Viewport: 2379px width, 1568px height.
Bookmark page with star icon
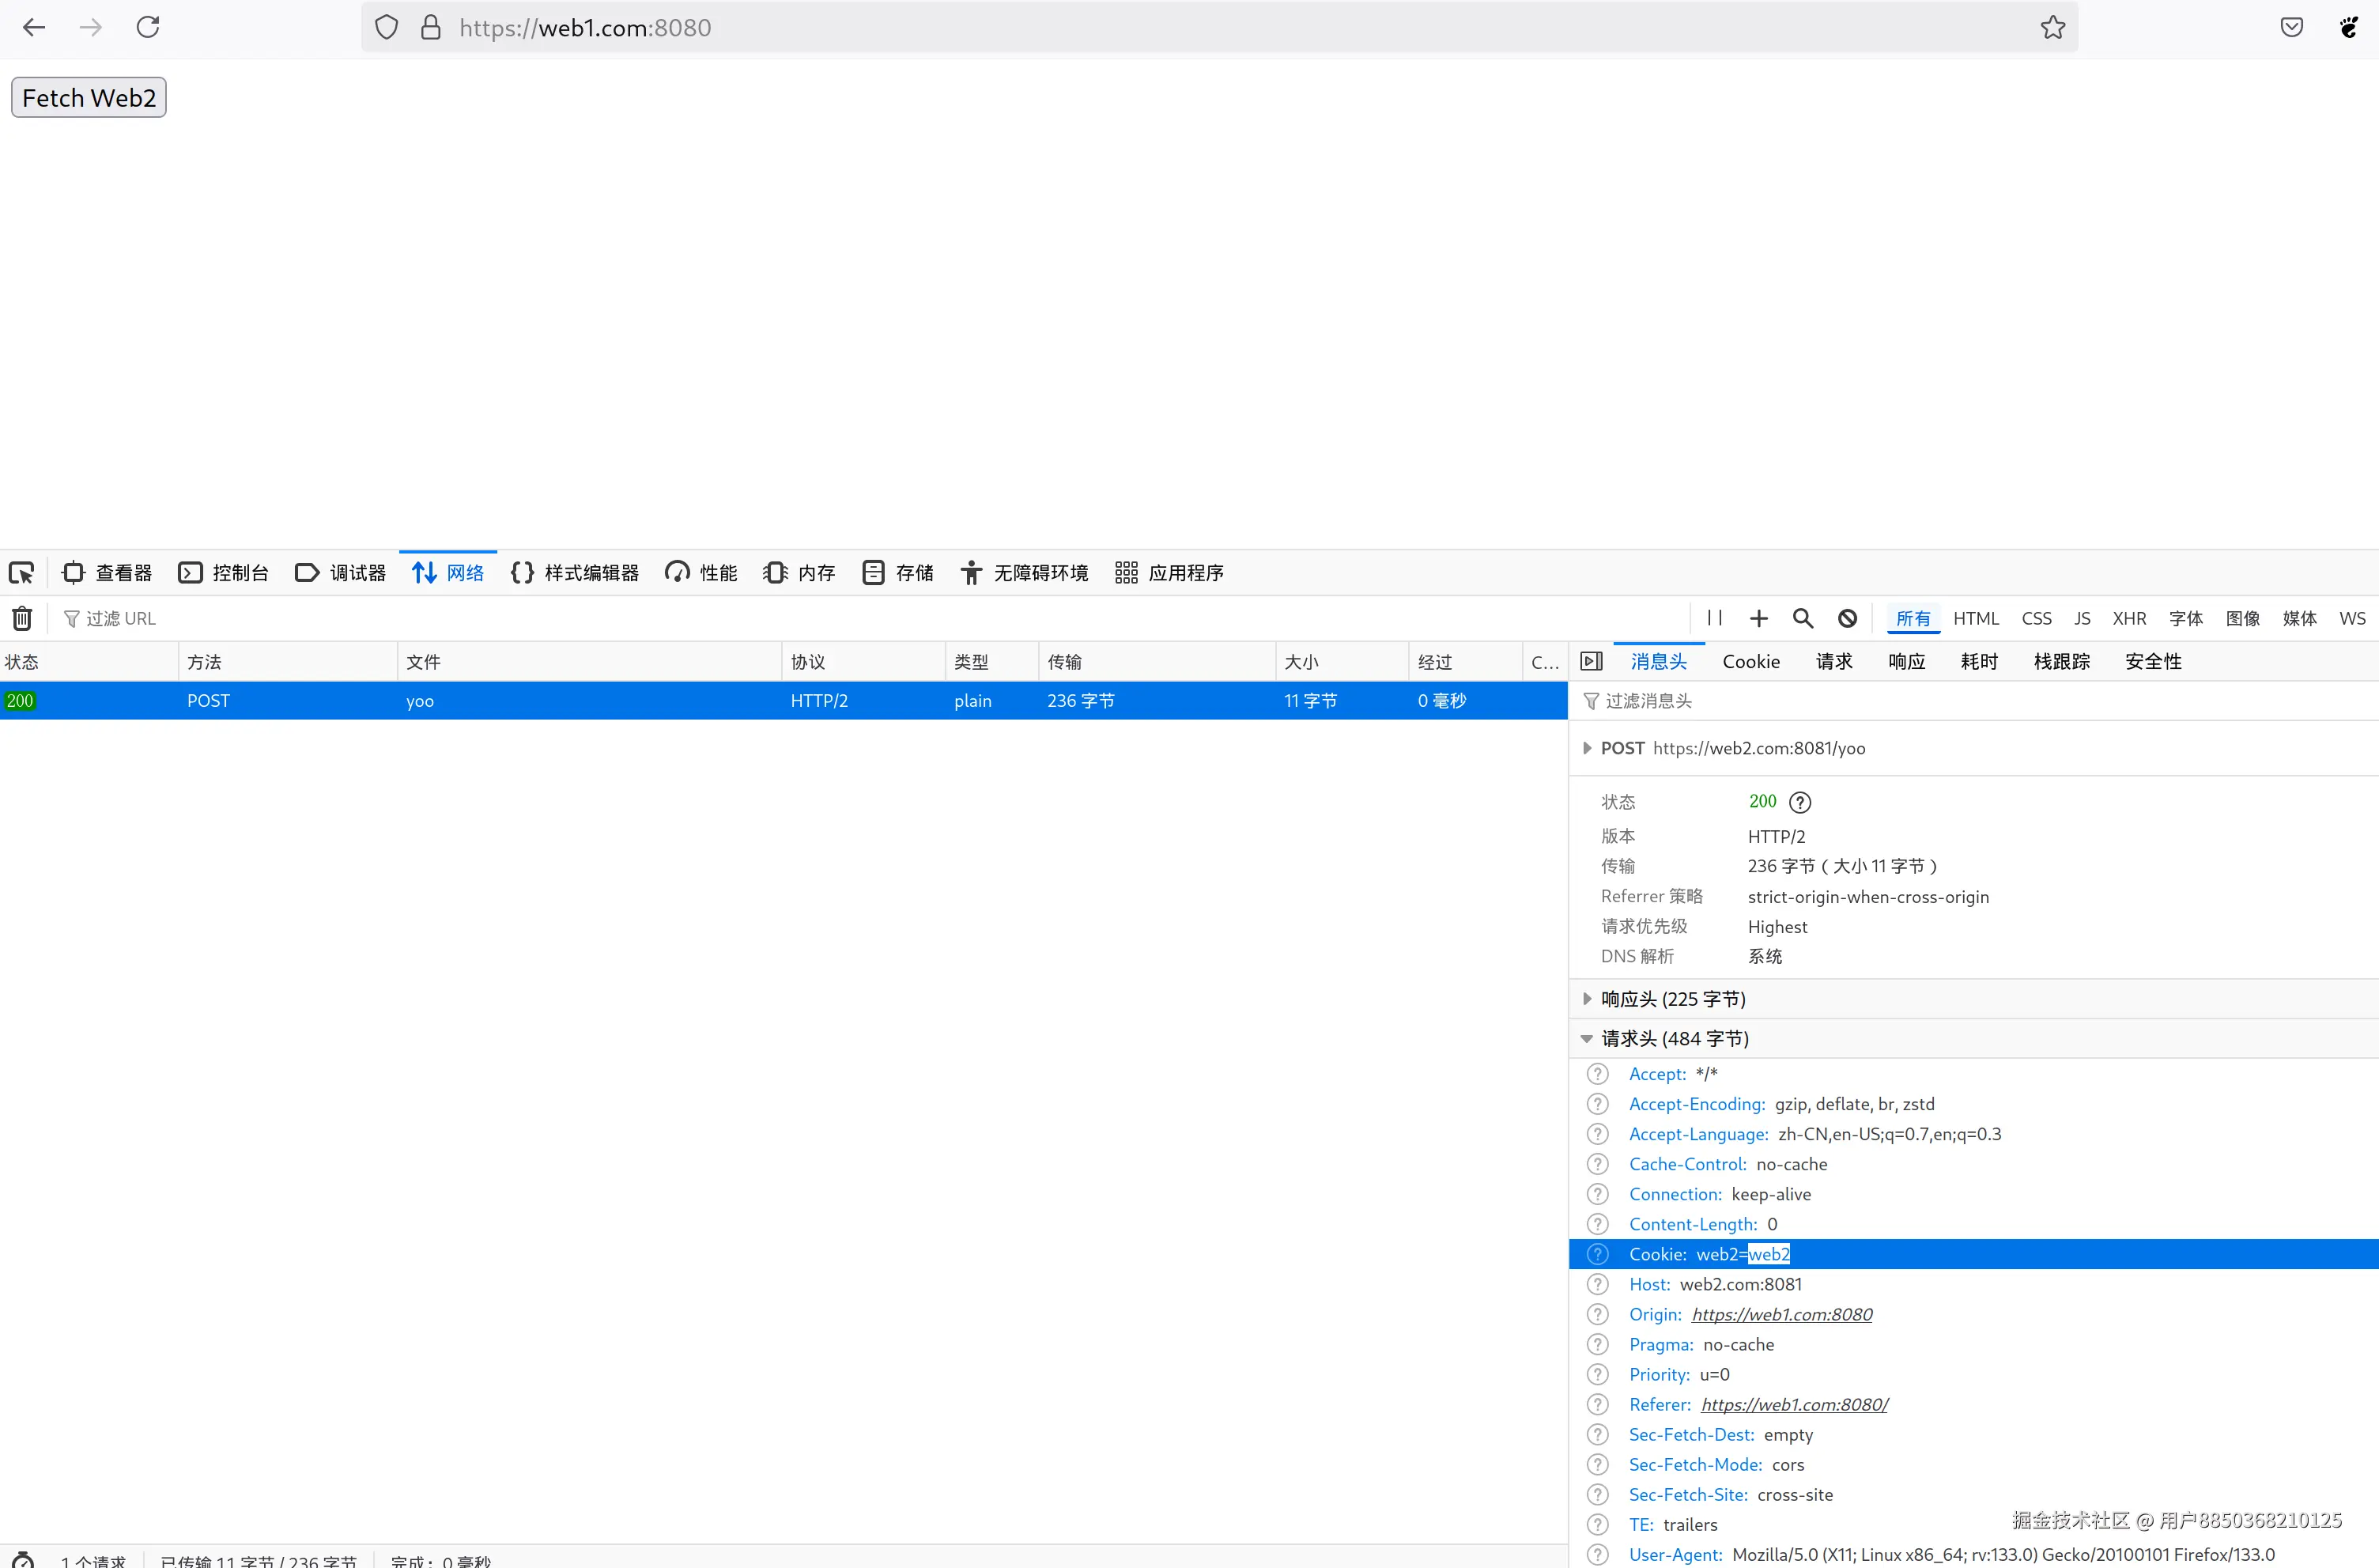pyautogui.click(x=2052, y=27)
